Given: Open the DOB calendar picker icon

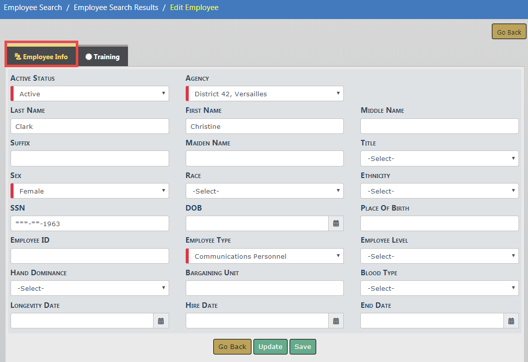Looking at the screenshot, I should tap(336, 224).
